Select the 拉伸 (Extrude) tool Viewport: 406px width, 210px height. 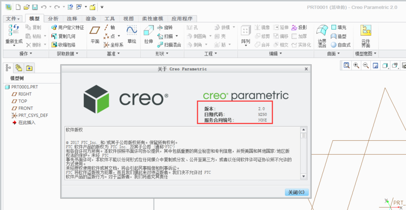148,34
